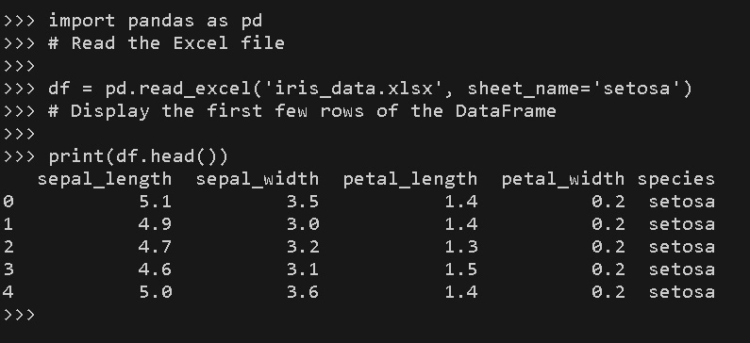Click the 1.3 petal_length value in row 2
Image resolution: width=750 pixels, height=343 pixels.
click(461, 247)
